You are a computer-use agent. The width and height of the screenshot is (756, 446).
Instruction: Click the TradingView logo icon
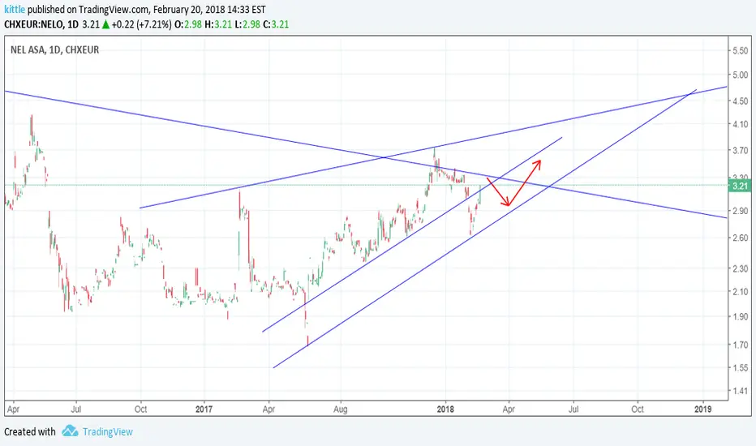point(70,431)
